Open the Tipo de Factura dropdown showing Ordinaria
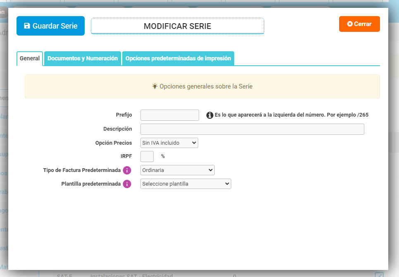Screen dimensions: 399x277 (x=177, y=170)
